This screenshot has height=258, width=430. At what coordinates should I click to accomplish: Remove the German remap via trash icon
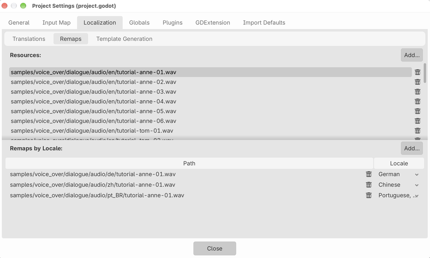pos(369,174)
